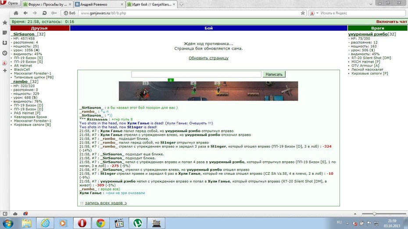The width and height of the screenshot is (408, 229).
Task: Open the запись всех ходов link
Action: point(106,203)
